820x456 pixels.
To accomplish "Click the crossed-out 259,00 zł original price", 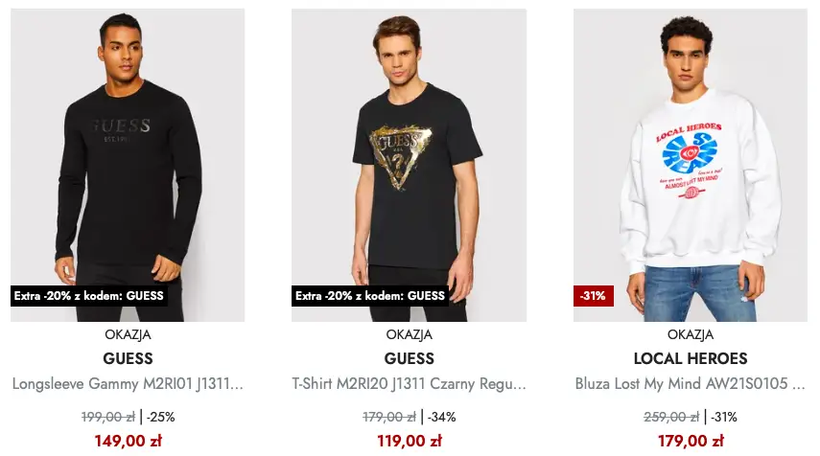I will (671, 417).
